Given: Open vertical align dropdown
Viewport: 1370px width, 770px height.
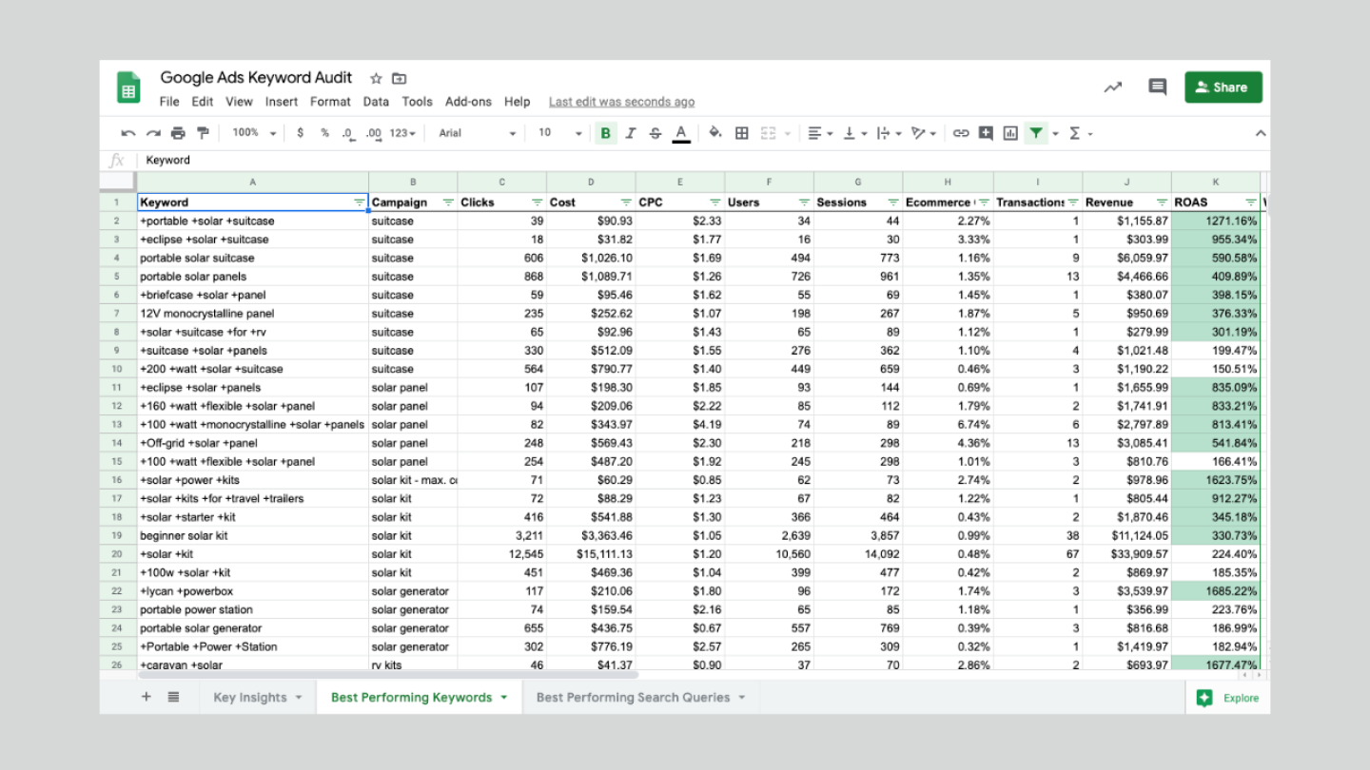Looking at the screenshot, I should (x=855, y=133).
